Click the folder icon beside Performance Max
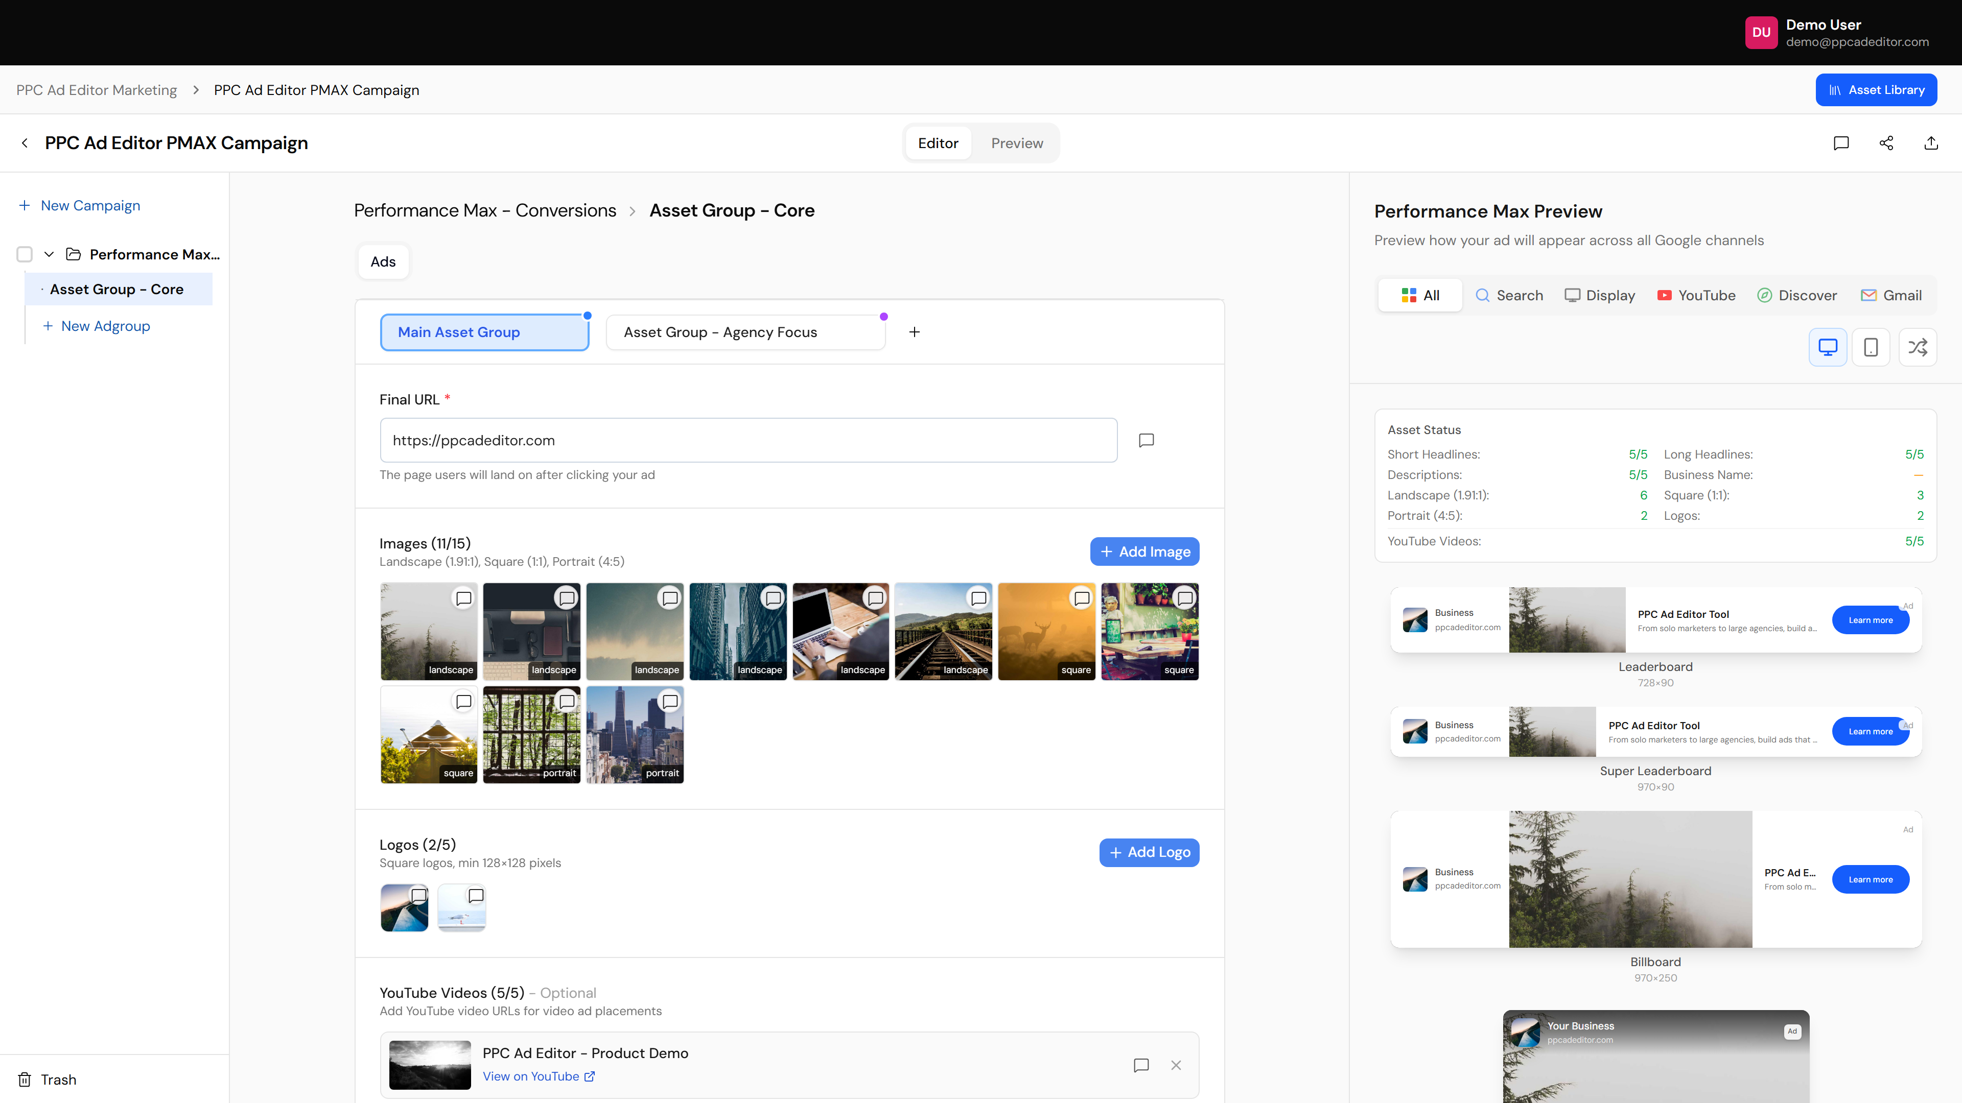The image size is (1962, 1103). (x=73, y=254)
